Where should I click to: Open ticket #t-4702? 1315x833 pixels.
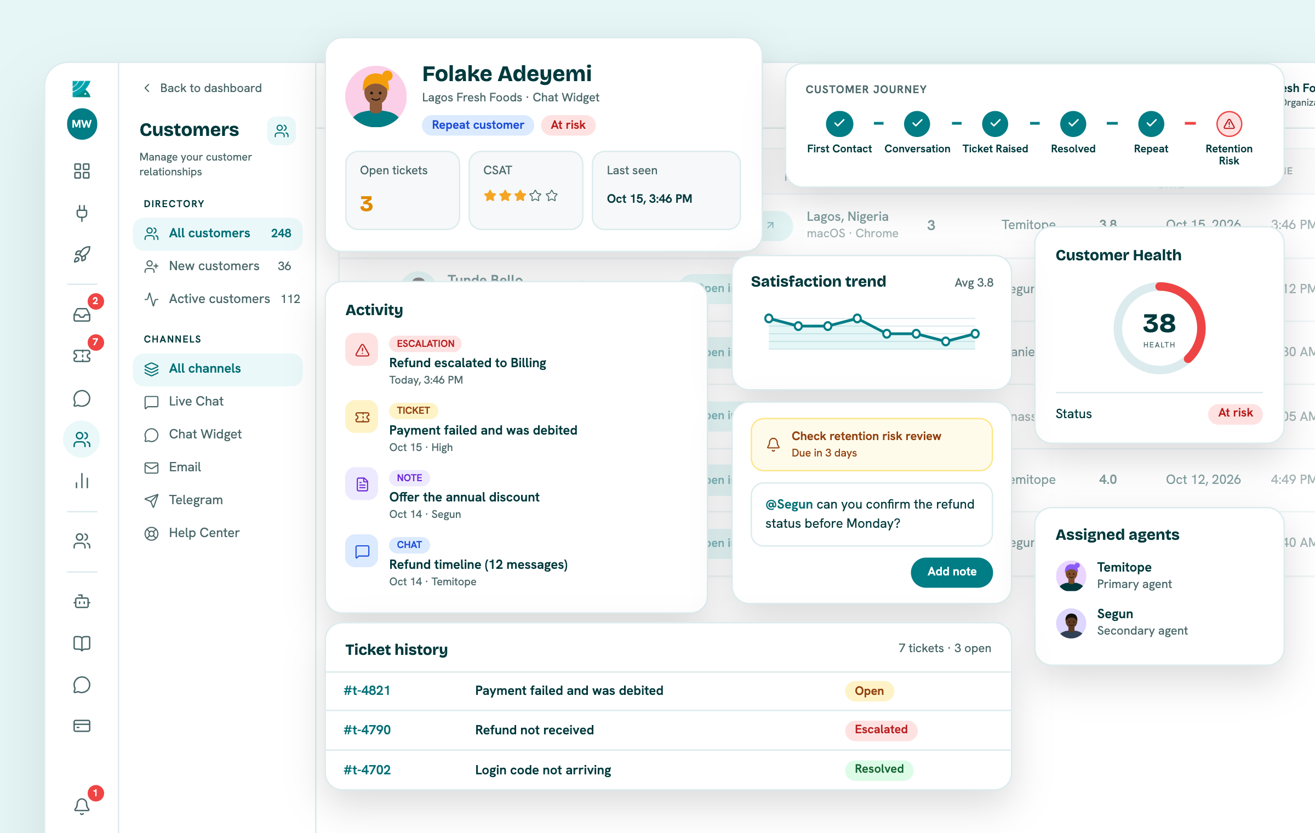point(668,769)
